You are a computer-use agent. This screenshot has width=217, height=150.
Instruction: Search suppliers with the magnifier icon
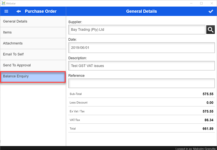coord(210,30)
